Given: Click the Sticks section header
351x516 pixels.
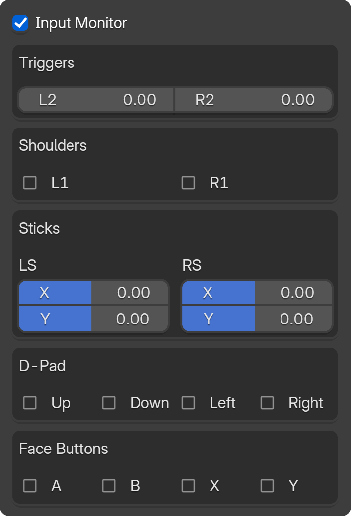Looking at the screenshot, I should [39, 228].
